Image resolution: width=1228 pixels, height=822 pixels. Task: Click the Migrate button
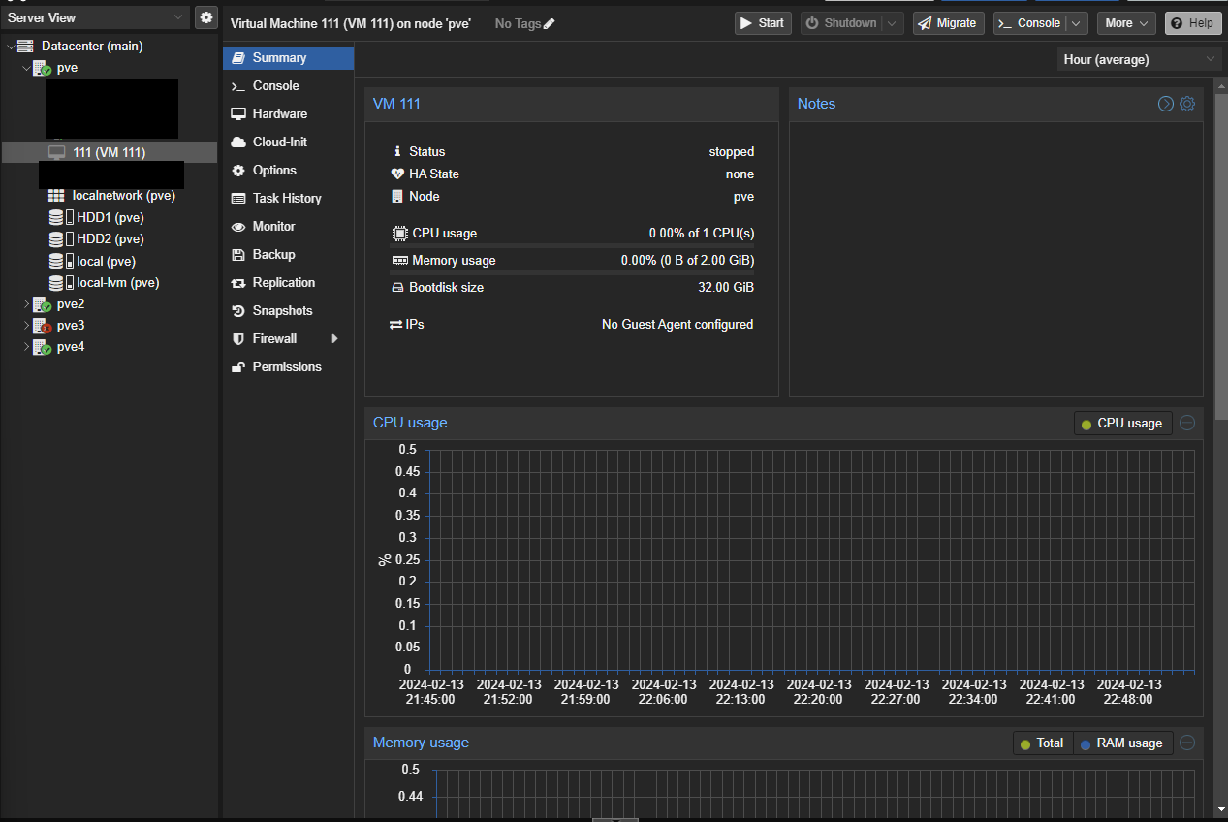click(x=947, y=22)
